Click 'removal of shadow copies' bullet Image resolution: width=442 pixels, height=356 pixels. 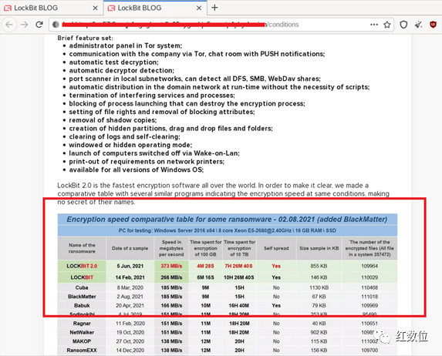113,120
